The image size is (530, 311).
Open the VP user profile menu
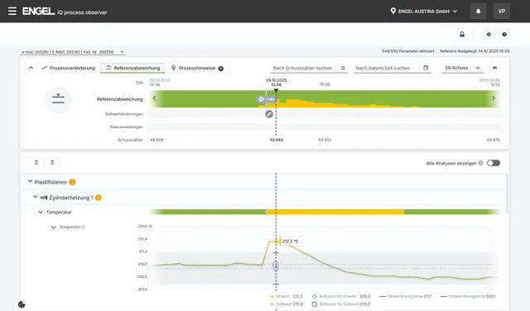(502, 11)
